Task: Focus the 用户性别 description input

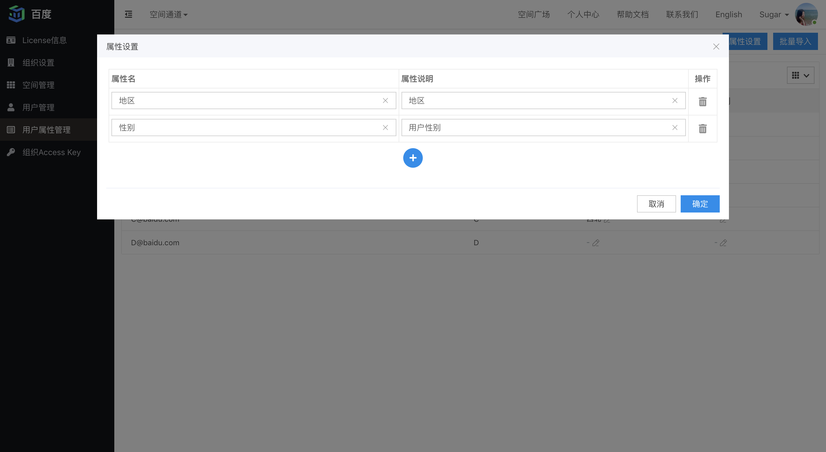Action: [543, 128]
